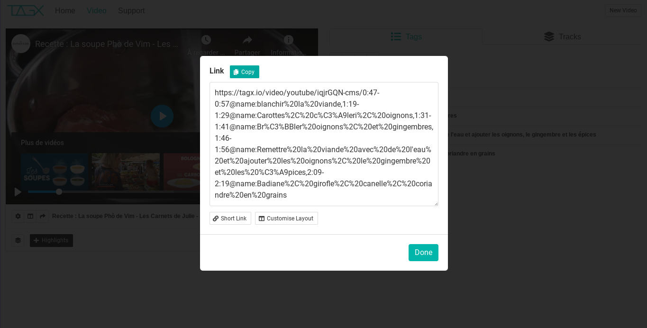Add a Highlights track
The width and height of the screenshot is (647, 328).
pos(51,240)
